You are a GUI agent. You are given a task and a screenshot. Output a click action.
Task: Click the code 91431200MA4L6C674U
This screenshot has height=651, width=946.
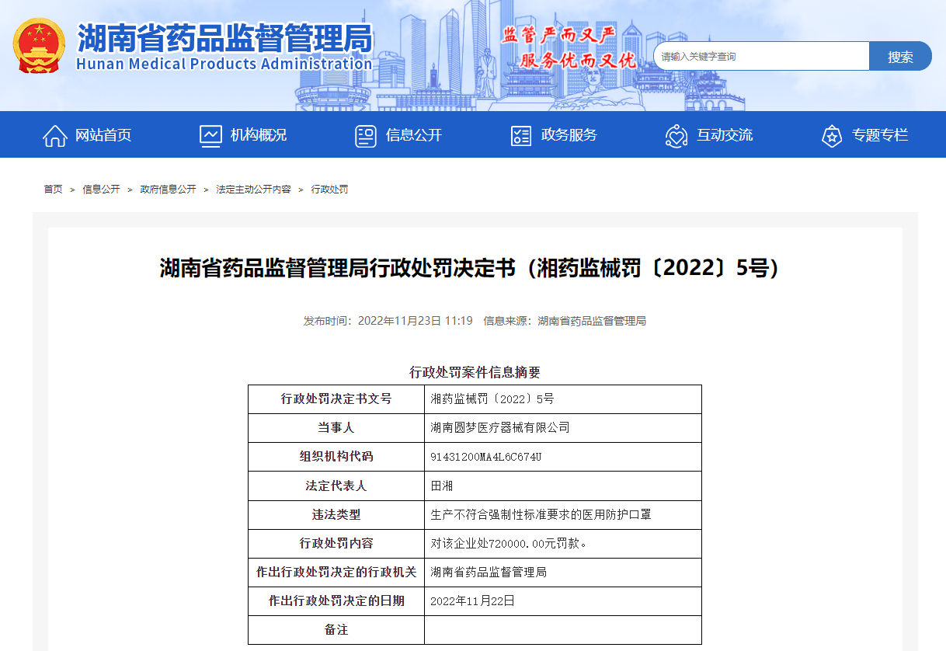tap(485, 457)
